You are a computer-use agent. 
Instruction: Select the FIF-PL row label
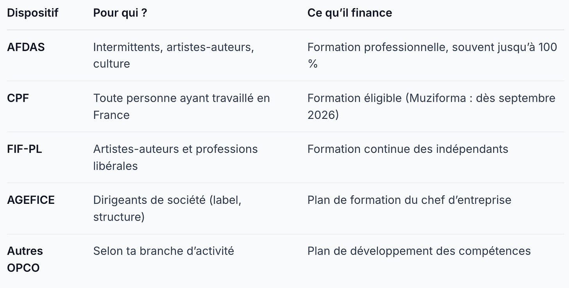[x=25, y=149]
